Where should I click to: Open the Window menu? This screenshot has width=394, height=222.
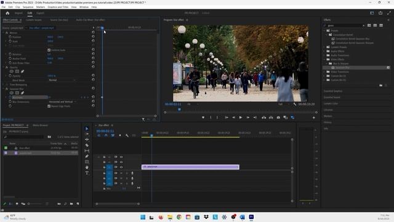pyautogui.click(x=84, y=7)
